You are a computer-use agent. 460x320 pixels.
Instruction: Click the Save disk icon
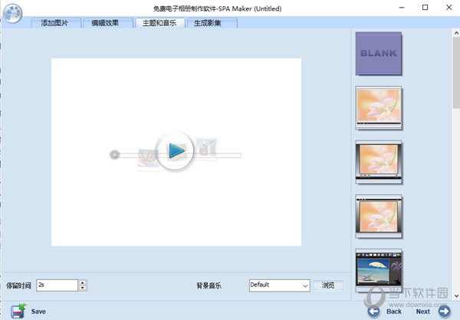(x=18, y=311)
